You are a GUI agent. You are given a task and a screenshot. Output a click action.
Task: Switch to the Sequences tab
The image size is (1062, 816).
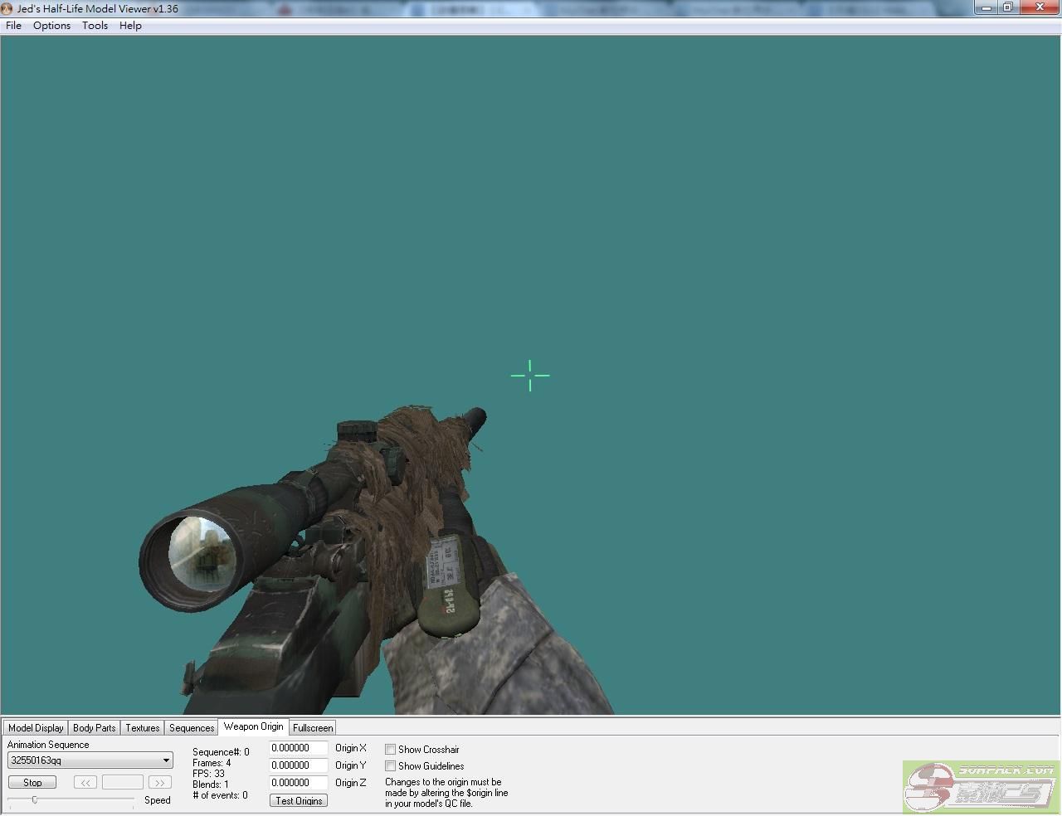[191, 728]
